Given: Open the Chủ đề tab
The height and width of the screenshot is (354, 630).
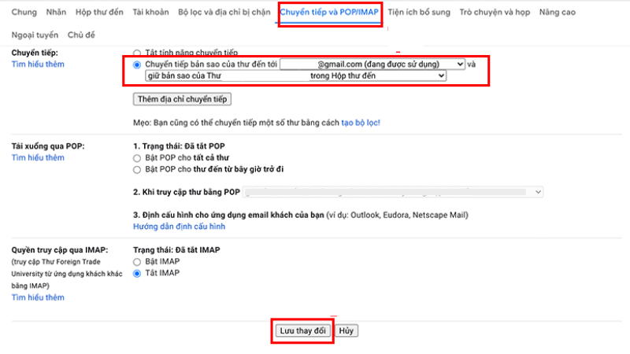Looking at the screenshot, I should [x=81, y=35].
